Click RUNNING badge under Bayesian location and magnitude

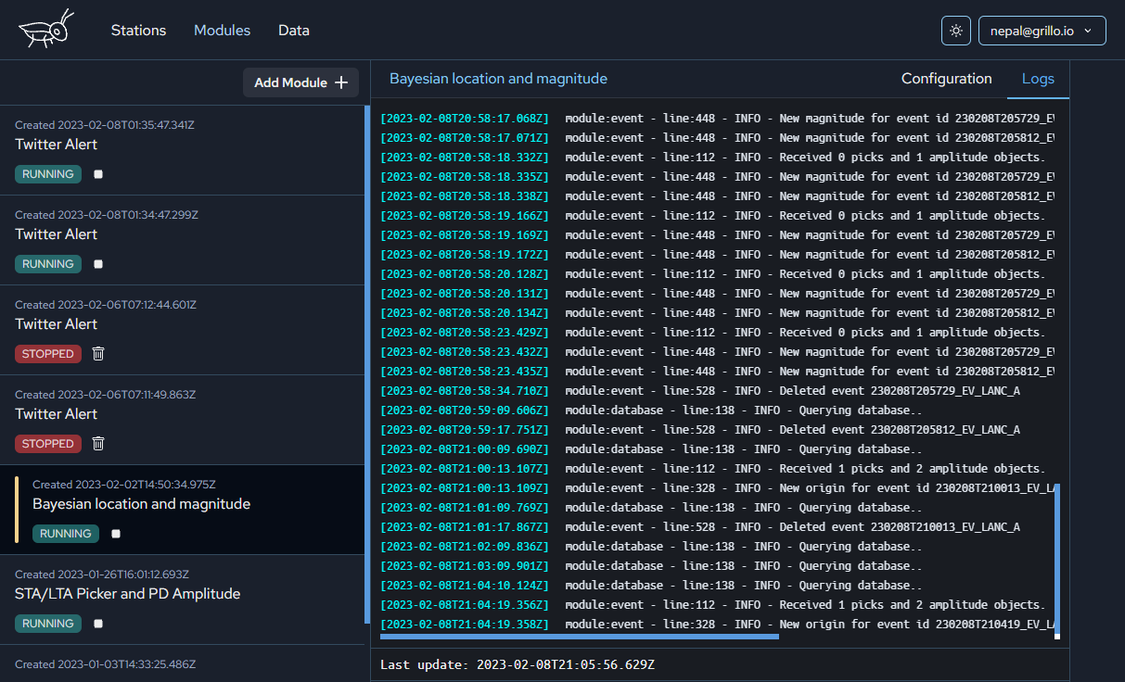coord(66,534)
